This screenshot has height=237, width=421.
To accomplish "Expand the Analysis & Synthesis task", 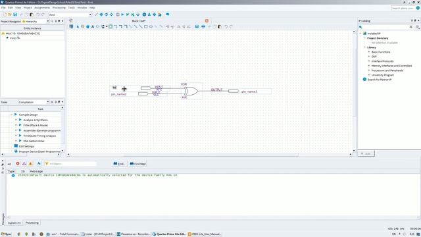I will point(16,120).
